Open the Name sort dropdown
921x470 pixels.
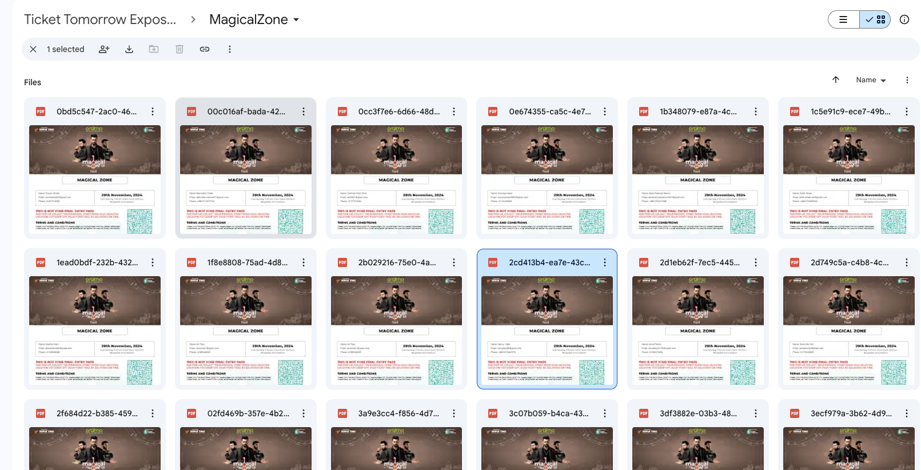871,80
